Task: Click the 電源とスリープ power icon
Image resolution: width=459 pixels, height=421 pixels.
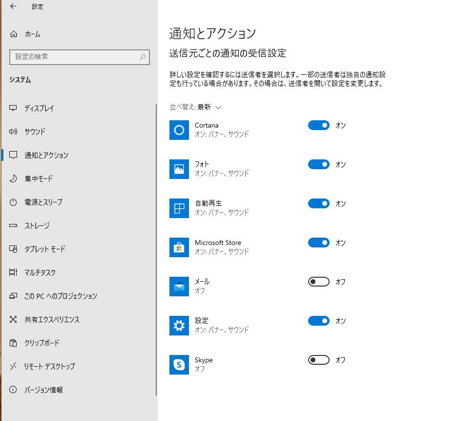Action: (13, 202)
